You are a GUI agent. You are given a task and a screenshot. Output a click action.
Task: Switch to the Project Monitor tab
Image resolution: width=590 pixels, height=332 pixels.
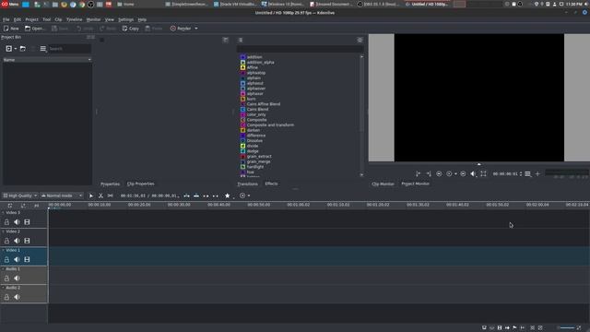point(415,184)
